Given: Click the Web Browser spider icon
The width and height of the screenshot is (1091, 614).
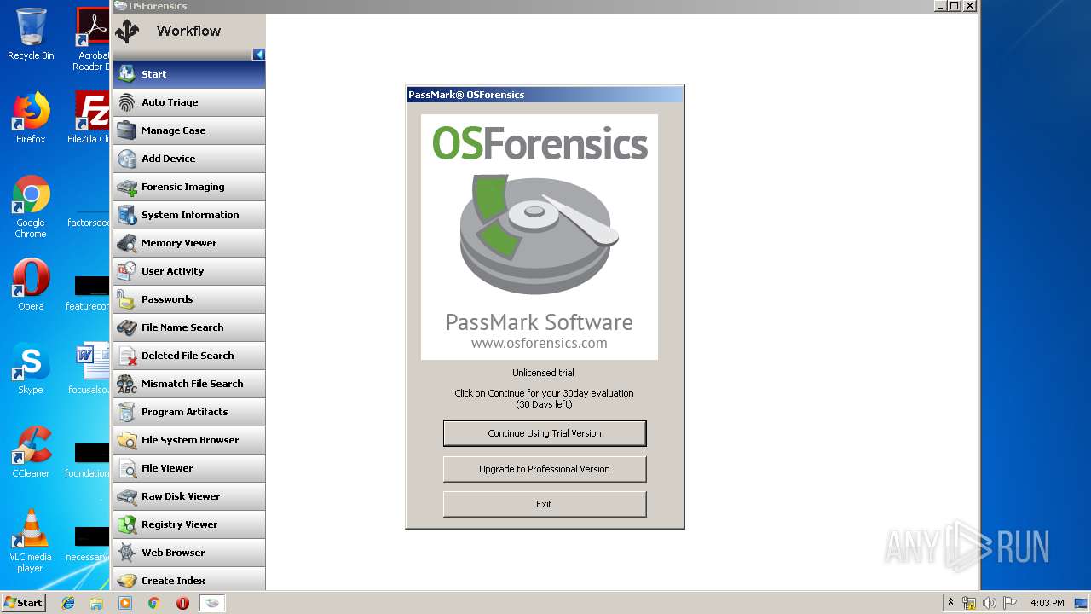Looking at the screenshot, I should pyautogui.click(x=126, y=553).
